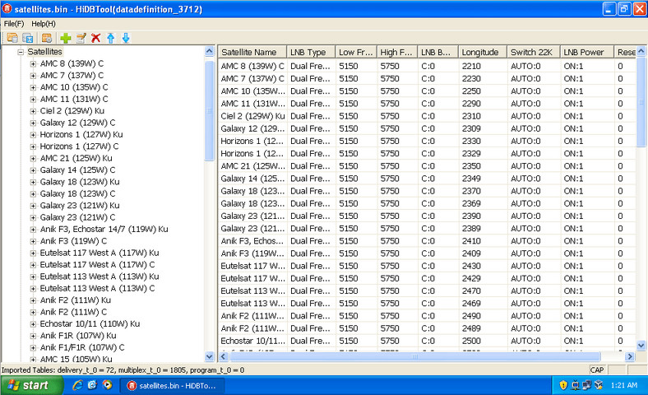Click longitude cell 2500
648x395 pixels.
[x=471, y=341]
